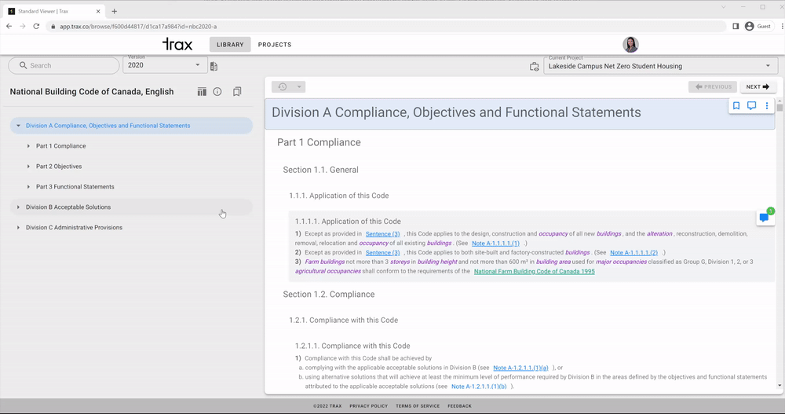785x414 pixels.
Task: Open the Version 2020 dropdown
Action: (165, 65)
